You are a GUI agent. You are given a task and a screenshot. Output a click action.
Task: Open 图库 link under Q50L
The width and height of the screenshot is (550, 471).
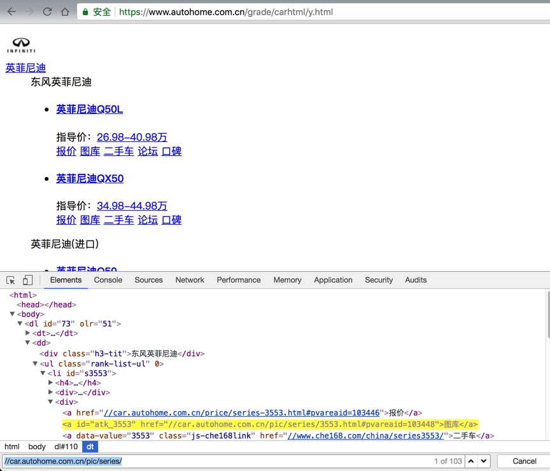click(x=90, y=151)
